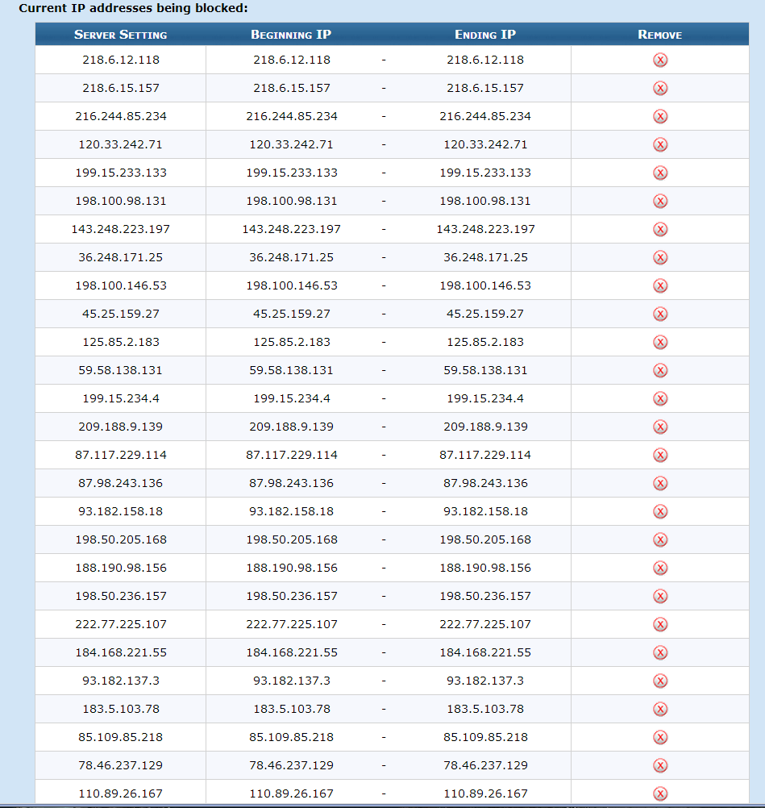Image resolution: width=765 pixels, height=808 pixels.
Task: Delete the 198.50.236.157 block entry
Action: pos(660,596)
